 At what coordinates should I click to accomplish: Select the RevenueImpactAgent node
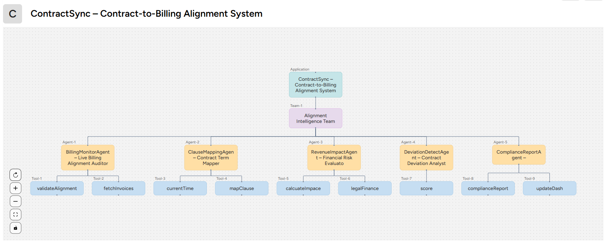tap(334, 158)
